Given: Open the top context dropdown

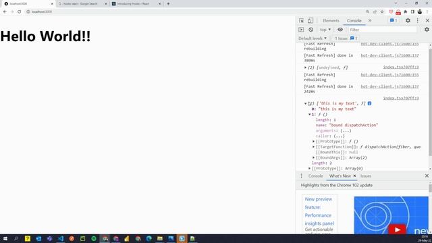Looking at the screenshot, I should [325, 30].
